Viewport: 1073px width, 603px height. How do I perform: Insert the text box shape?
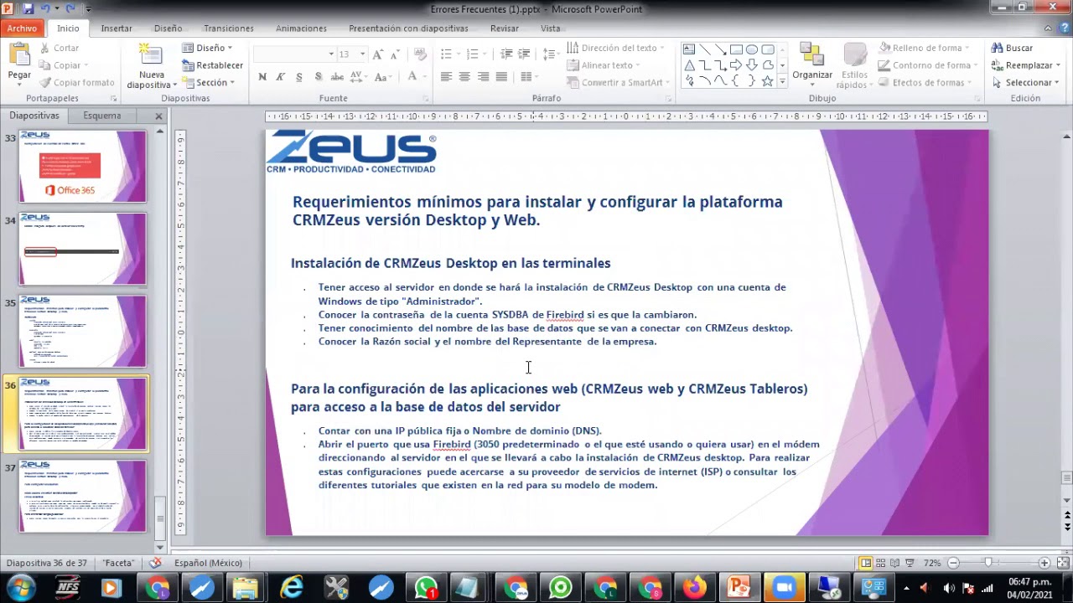click(688, 50)
